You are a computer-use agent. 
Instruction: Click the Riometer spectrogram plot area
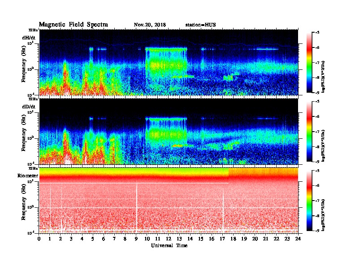pyautogui.click(x=169, y=201)
